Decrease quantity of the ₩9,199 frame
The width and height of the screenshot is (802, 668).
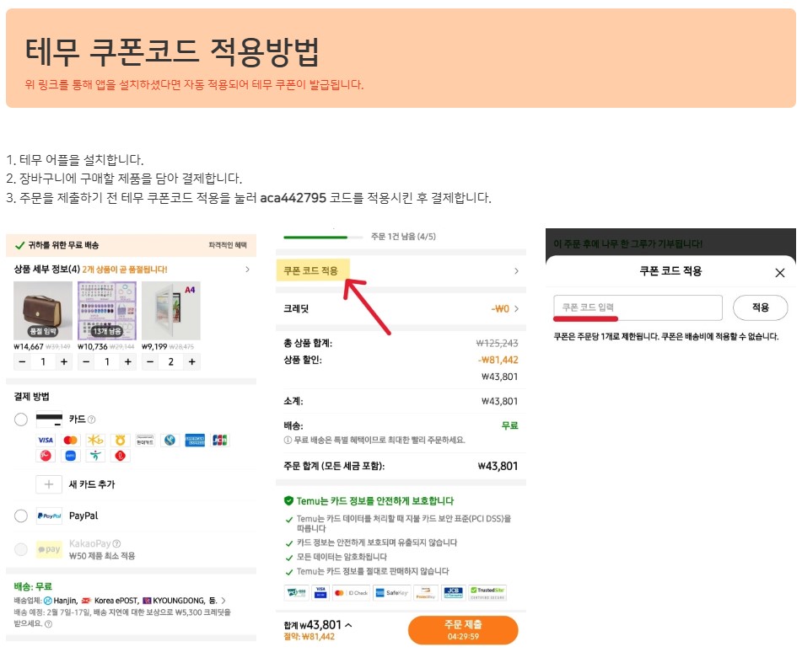150,362
